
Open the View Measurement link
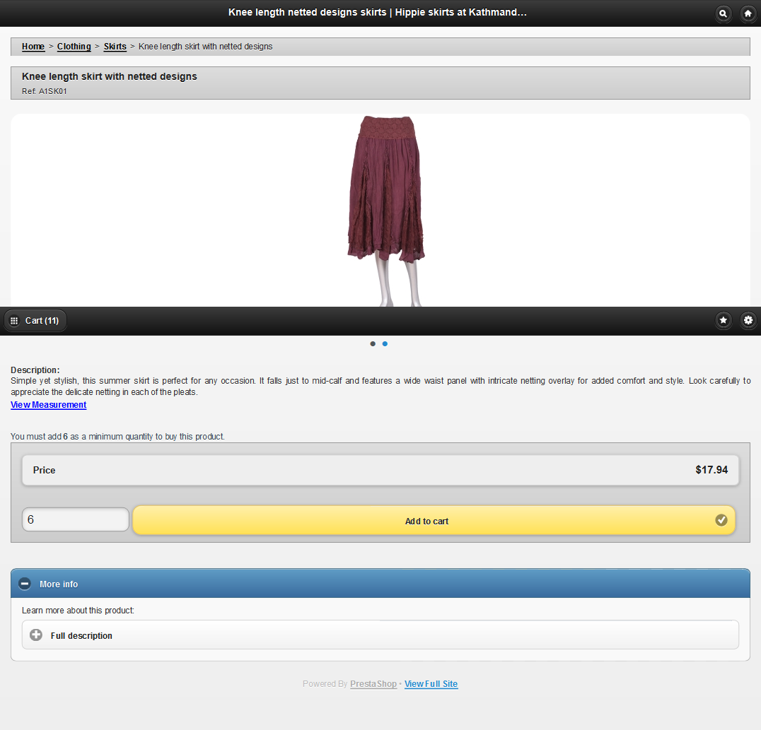click(x=49, y=404)
